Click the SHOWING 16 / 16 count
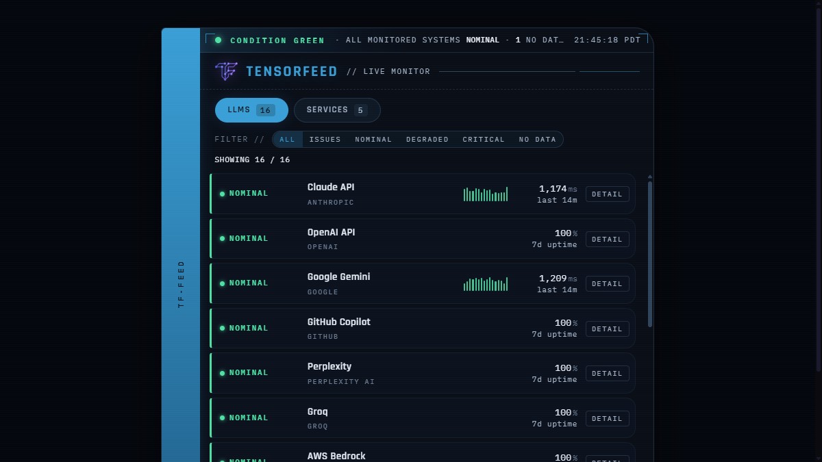This screenshot has width=822, height=462. [252, 159]
